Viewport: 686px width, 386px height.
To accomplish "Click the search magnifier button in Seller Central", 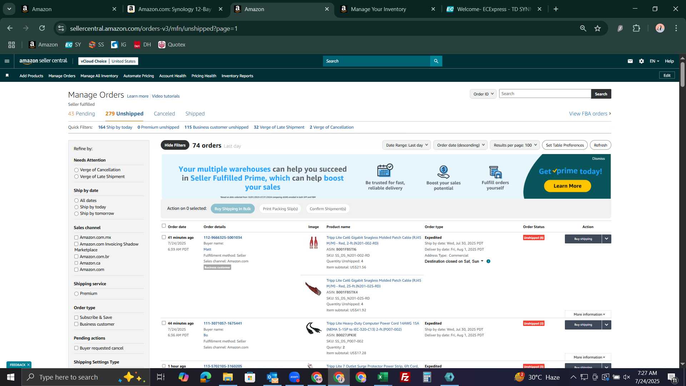I will [x=436, y=61].
